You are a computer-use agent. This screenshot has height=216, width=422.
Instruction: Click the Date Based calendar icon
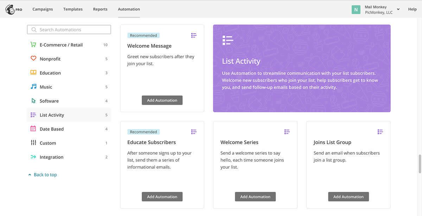(33, 129)
